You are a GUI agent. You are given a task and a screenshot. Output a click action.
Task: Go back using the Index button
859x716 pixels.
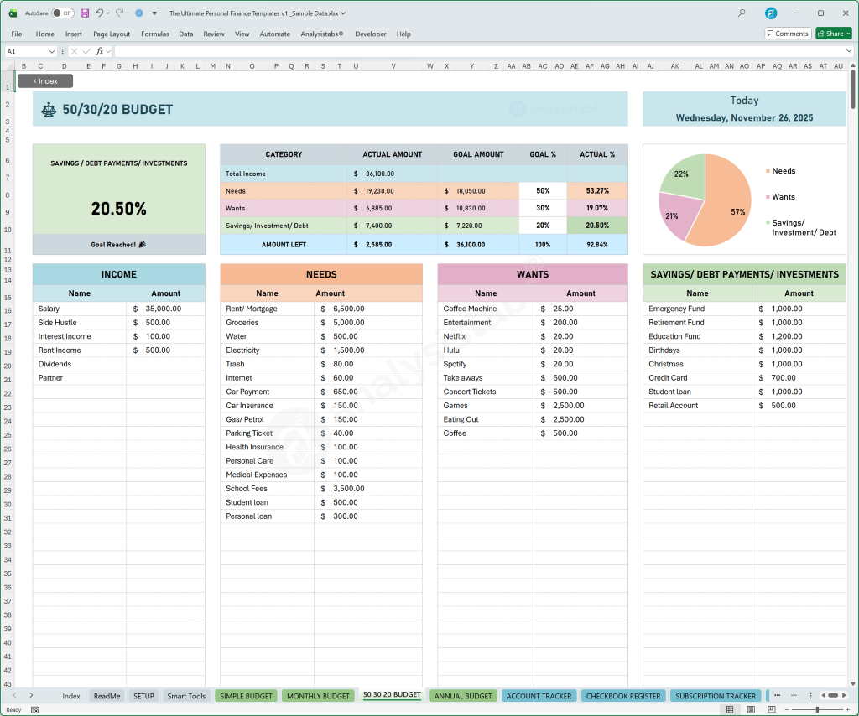pyautogui.click(x=45, y=80)
